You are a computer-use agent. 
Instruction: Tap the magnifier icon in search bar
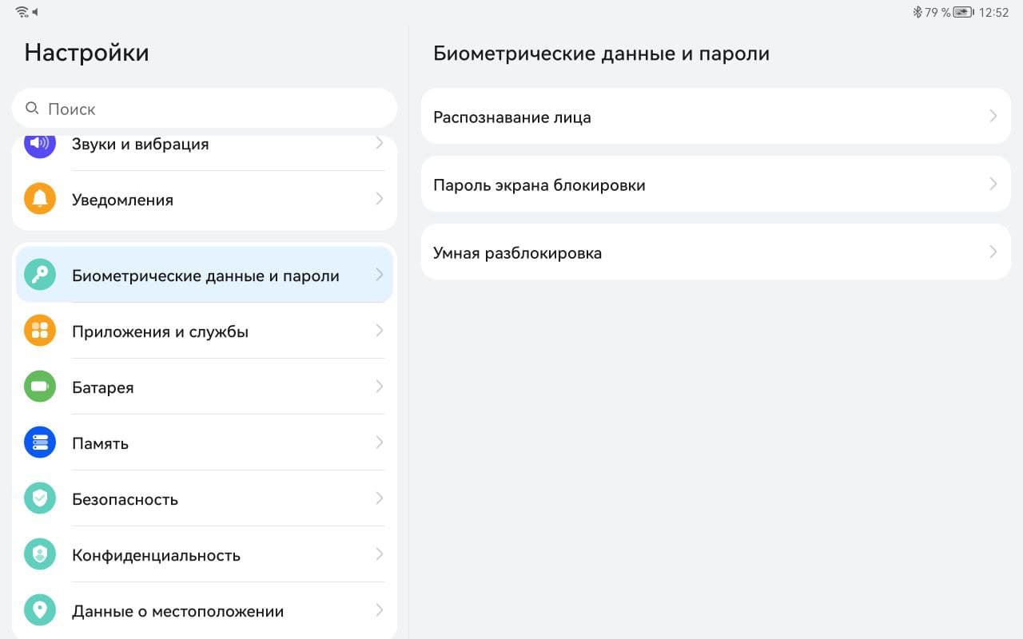click(32, 109)
